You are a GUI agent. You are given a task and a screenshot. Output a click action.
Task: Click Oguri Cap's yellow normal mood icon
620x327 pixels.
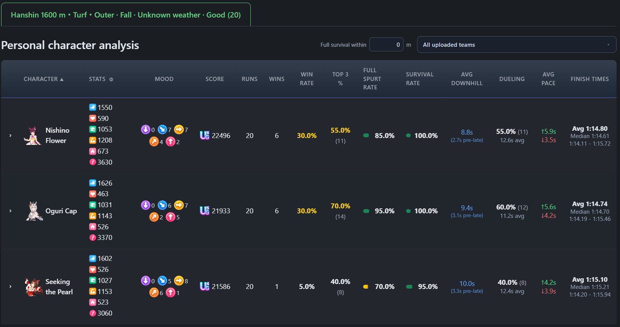tap(179, 205)
